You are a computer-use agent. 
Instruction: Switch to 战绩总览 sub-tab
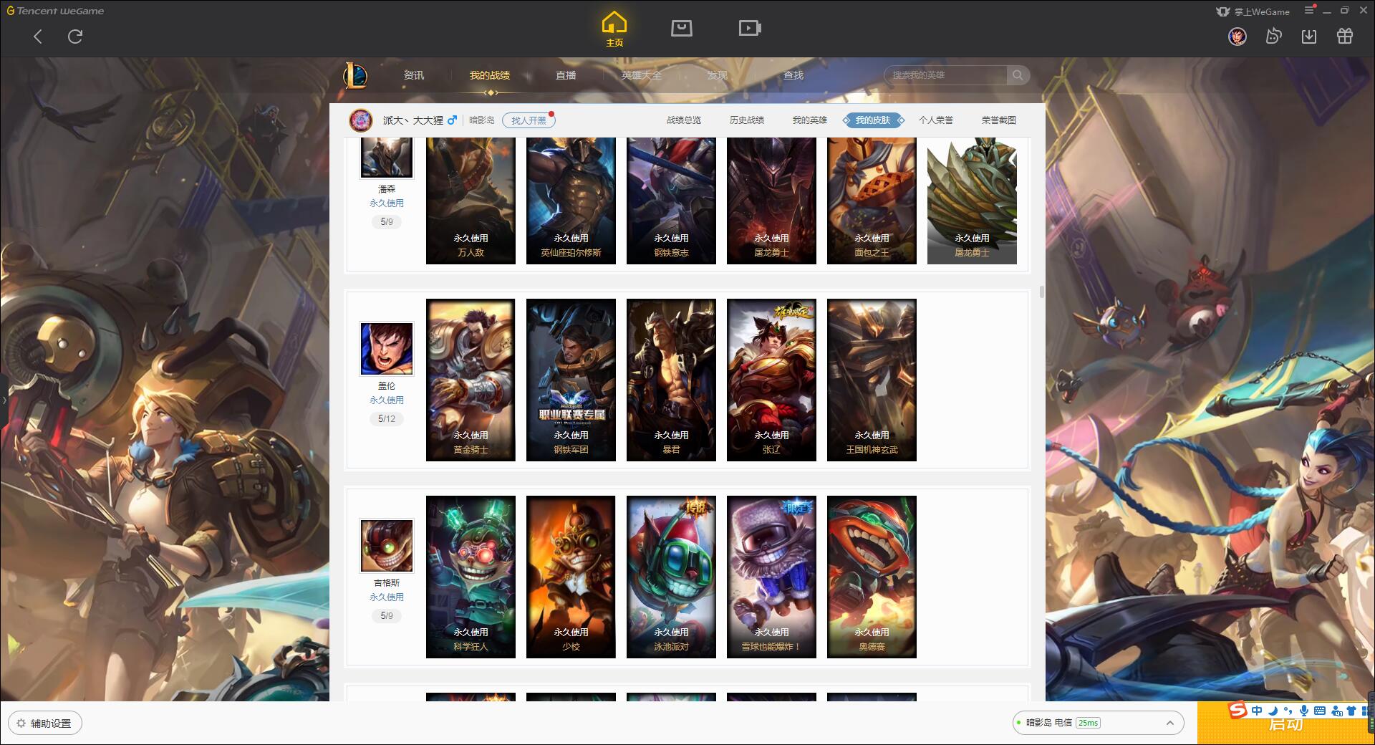684,120
